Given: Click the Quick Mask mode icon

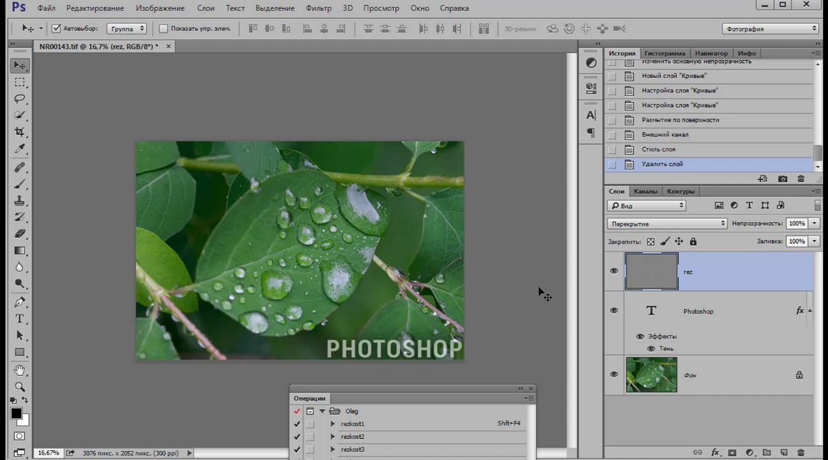Looking at the screenshot, I should coord(19,436).
